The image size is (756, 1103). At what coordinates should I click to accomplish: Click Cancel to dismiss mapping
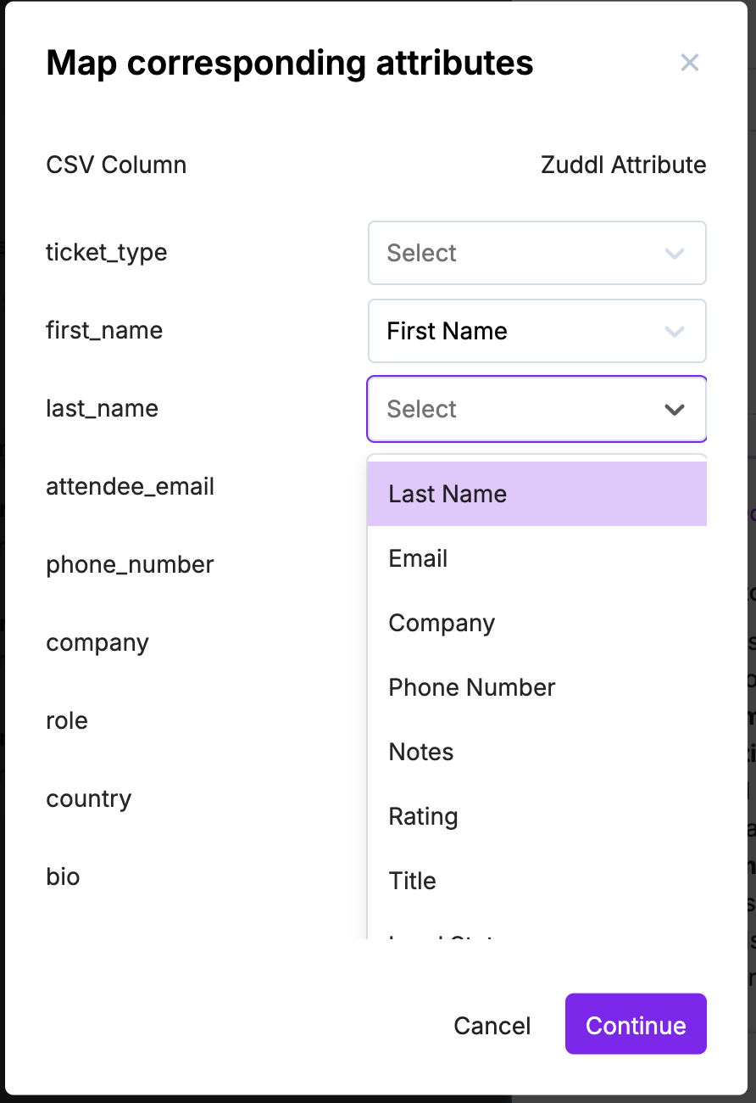(x=492, y=1026)
